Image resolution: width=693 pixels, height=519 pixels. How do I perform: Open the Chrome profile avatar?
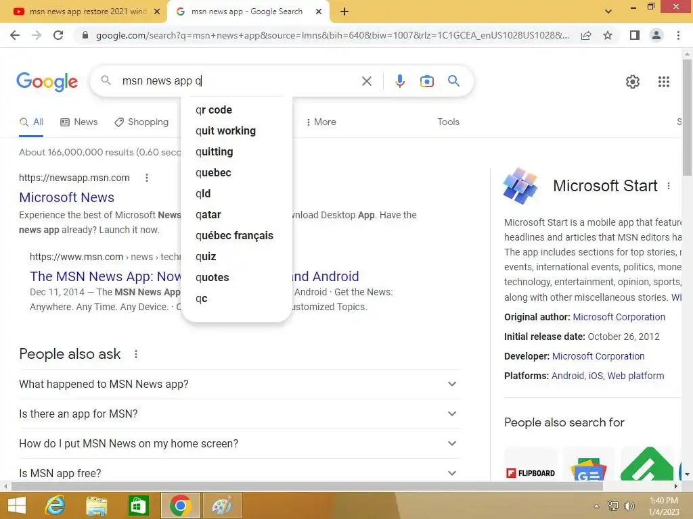[x=656, y=35]
